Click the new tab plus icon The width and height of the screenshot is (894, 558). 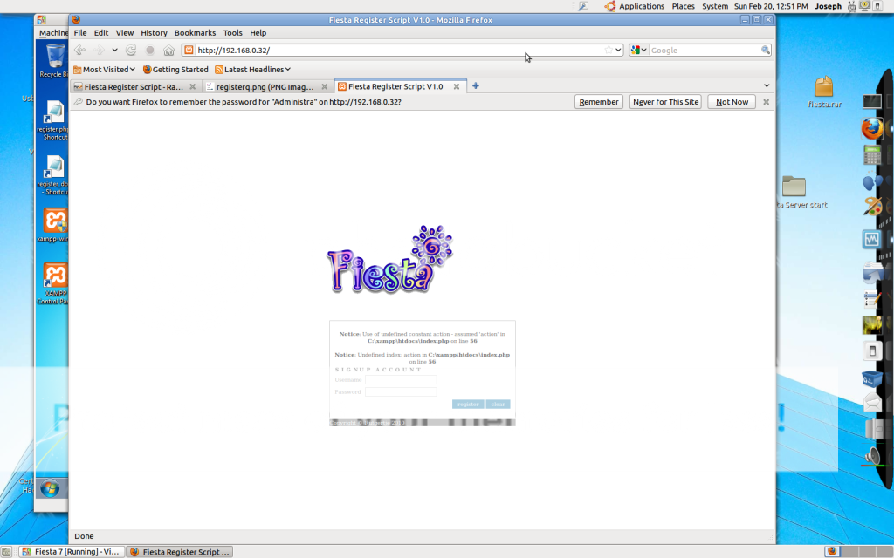(476, 85)
